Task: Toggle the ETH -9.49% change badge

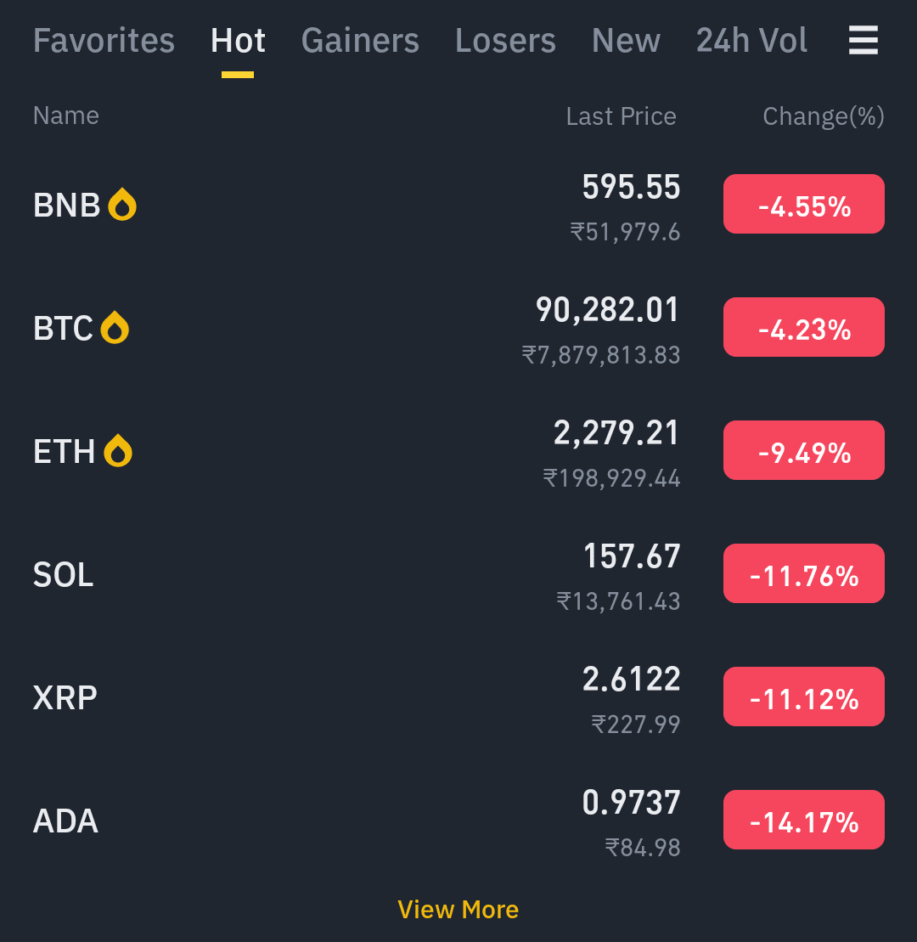Action: pos(803,450)
